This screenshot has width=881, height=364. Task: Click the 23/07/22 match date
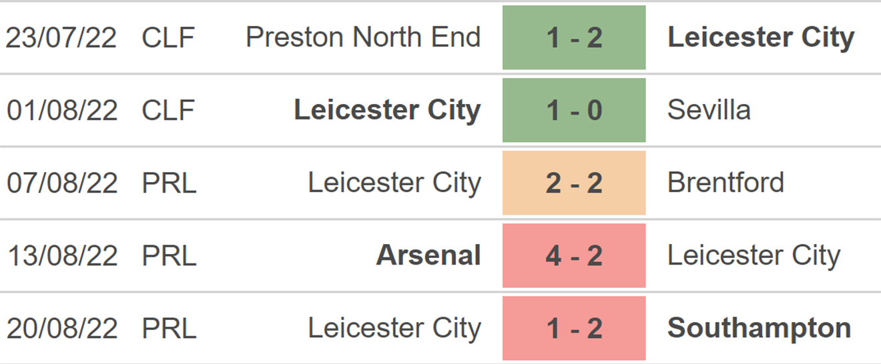click(61, 37)
